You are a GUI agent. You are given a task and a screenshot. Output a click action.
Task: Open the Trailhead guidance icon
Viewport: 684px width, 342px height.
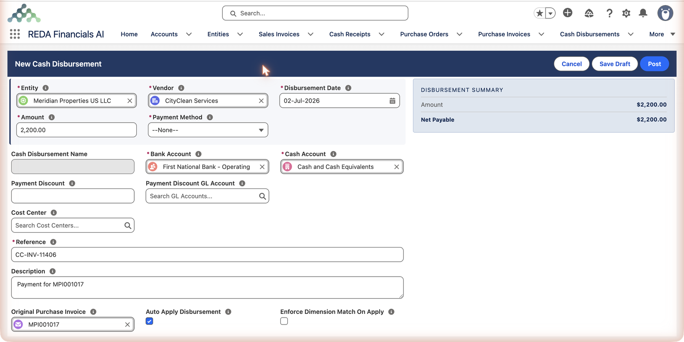tap(589, 13)
